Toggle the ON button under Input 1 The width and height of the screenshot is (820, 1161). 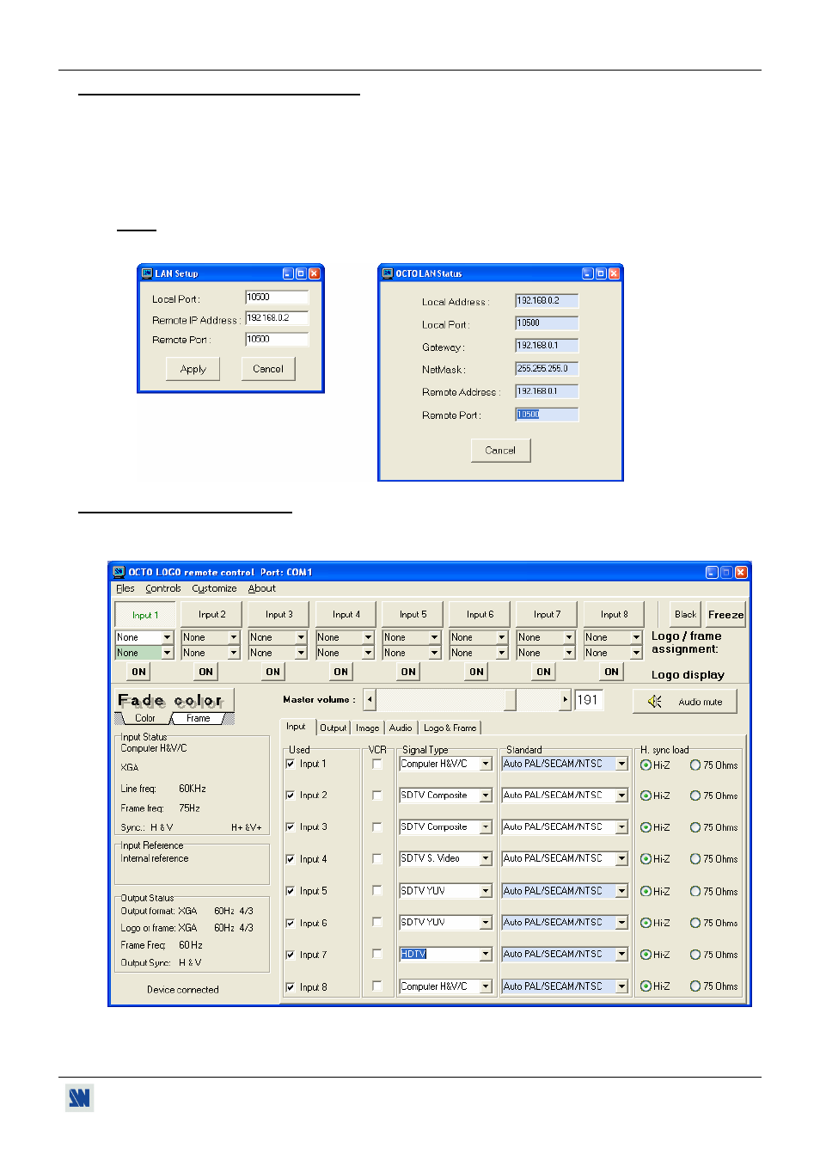(x=139, y=672)
